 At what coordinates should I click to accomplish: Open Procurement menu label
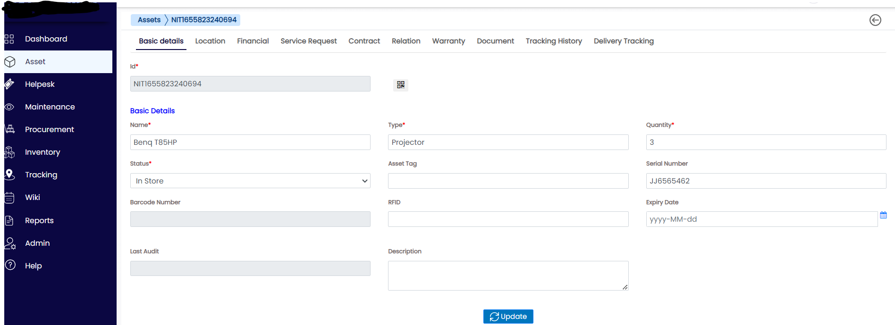pos(49,129)
